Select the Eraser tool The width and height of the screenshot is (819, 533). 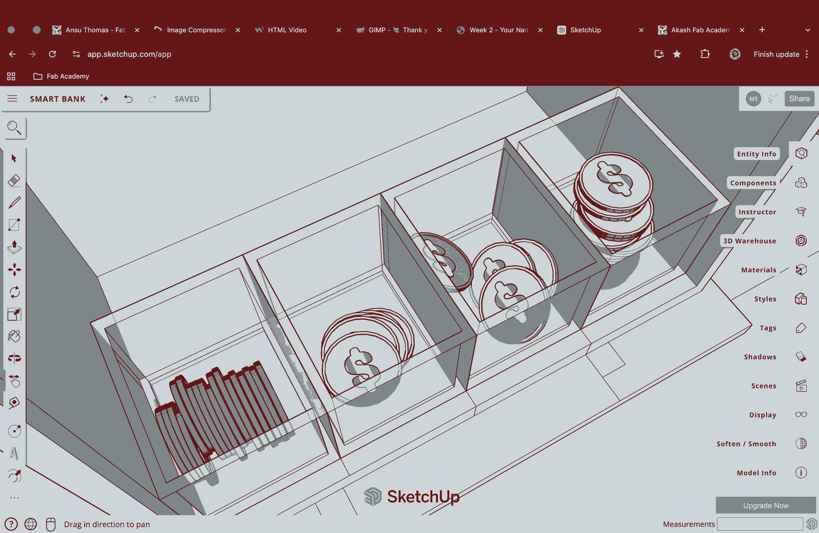click(x=14, y=180)
